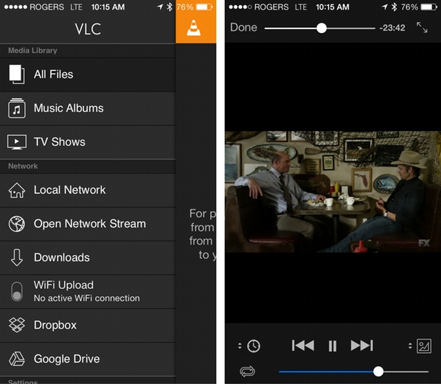441x386 pixels.
Task: Toggle the WiFi Upload switch
Action: coord(17,292)
